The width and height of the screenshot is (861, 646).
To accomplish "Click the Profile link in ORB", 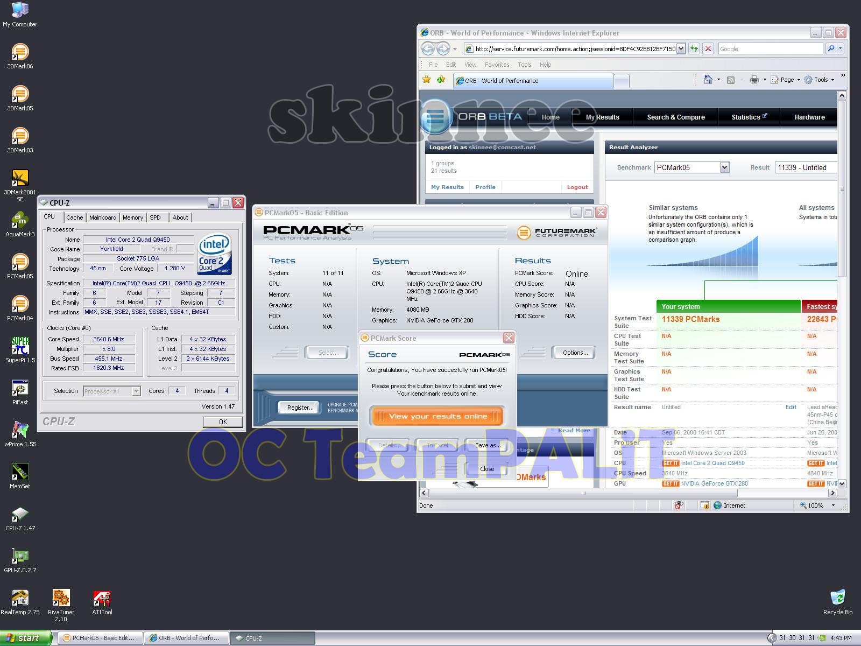I will (x=485, y=187).
